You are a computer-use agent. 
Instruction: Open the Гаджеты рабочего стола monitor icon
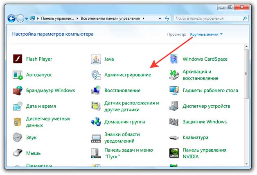coord(174,91)
